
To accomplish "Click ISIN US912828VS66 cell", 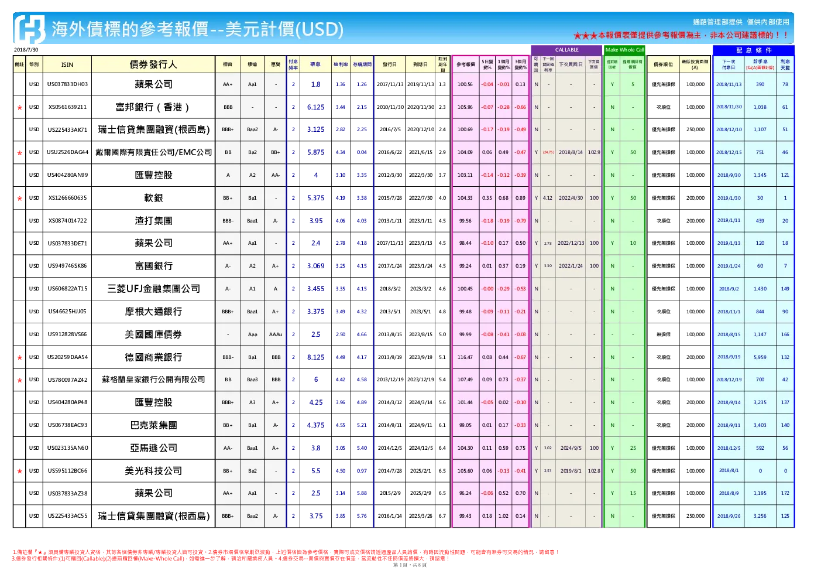I will [x=67, y=334].
